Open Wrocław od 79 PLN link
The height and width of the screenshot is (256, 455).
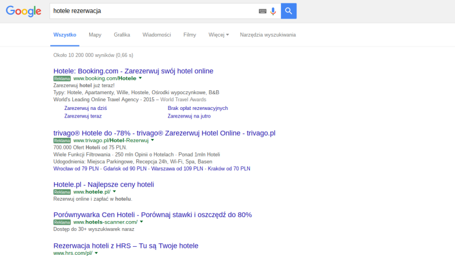click(76, 169)
